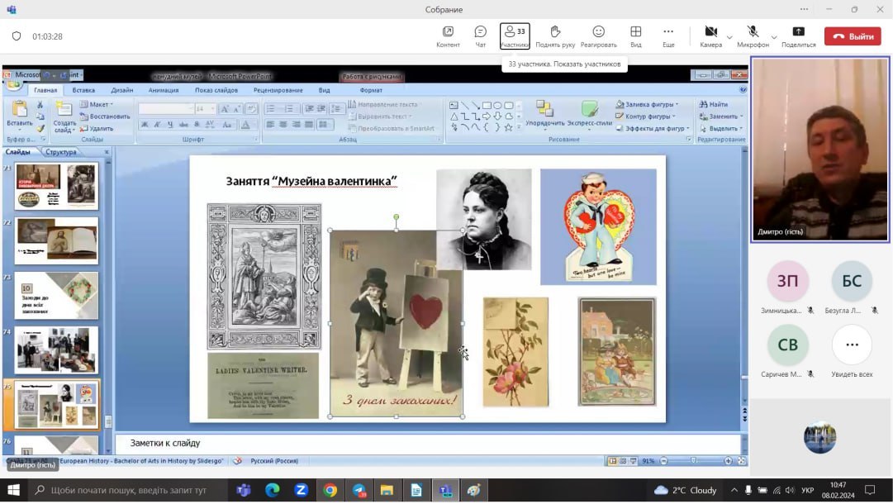Expand camera options dropdown arrow
The height and width of the screenshot is (504, 893).
729,37
